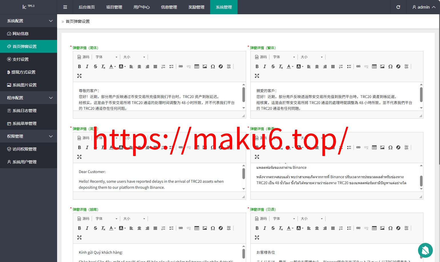Collapse the 程序配置 sidebar group
Image resolution: width=440 pixels, height=262 pixels.
pyautogui.click(x=29, y=98)
